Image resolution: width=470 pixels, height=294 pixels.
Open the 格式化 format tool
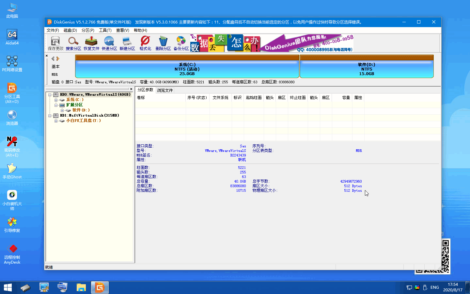pos(145,43)
